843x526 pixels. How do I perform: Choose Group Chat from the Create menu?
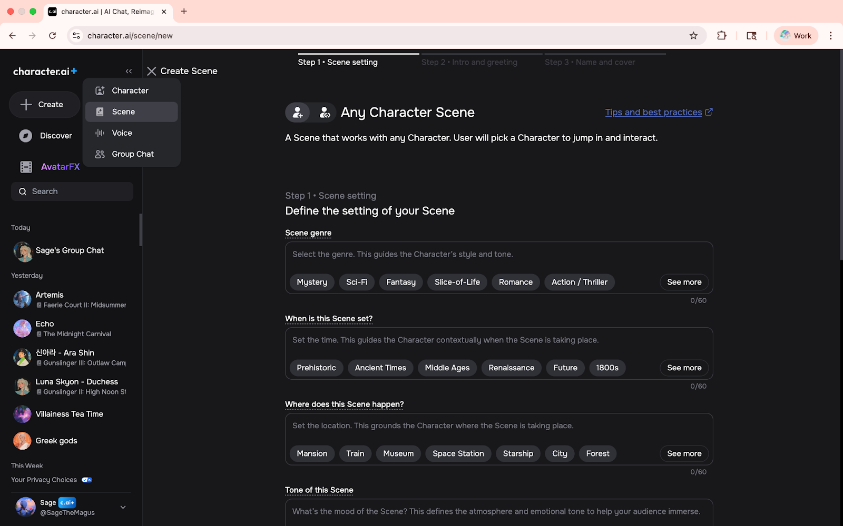click(132, 154)
